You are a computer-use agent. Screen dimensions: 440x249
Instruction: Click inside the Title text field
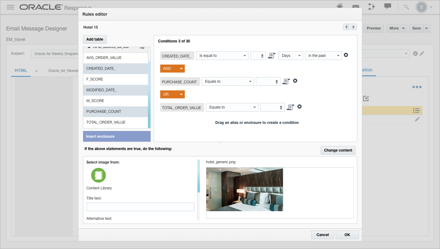pyautogui.click(x=140, y=207)
